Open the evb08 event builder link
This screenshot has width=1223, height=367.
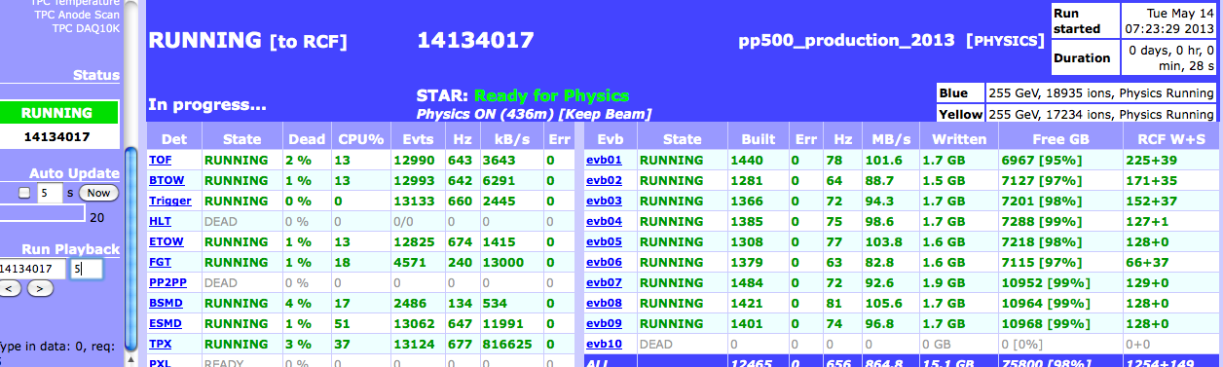pos(604,303)
